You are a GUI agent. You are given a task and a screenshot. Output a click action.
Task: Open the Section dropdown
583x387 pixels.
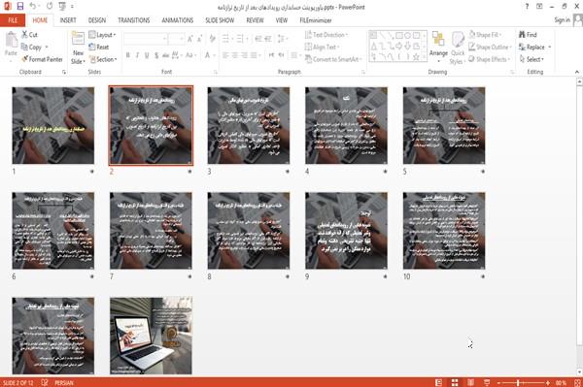[103, 59]
